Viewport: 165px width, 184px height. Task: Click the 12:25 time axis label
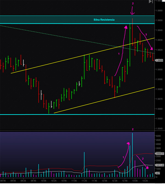point(115,181)
